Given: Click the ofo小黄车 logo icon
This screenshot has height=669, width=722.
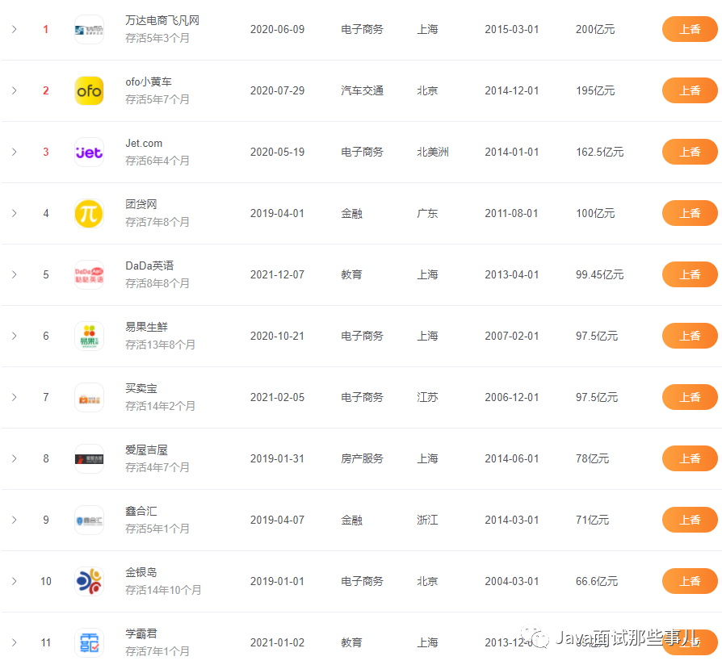Looking at the screenshot, I should tap(89, 90).
